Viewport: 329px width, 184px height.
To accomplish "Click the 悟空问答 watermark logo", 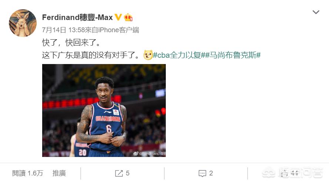I will (292, 173).
